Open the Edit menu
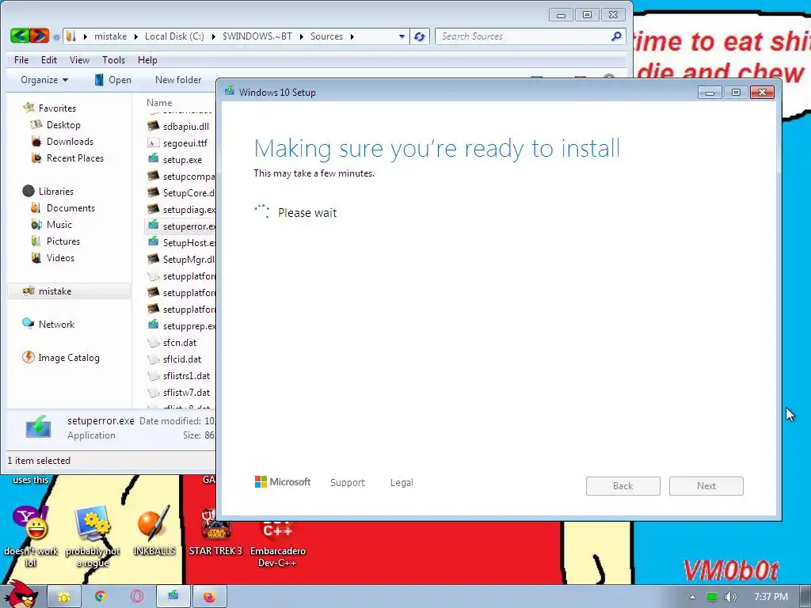This screenshot has height=608, width=811. [49, 60]
